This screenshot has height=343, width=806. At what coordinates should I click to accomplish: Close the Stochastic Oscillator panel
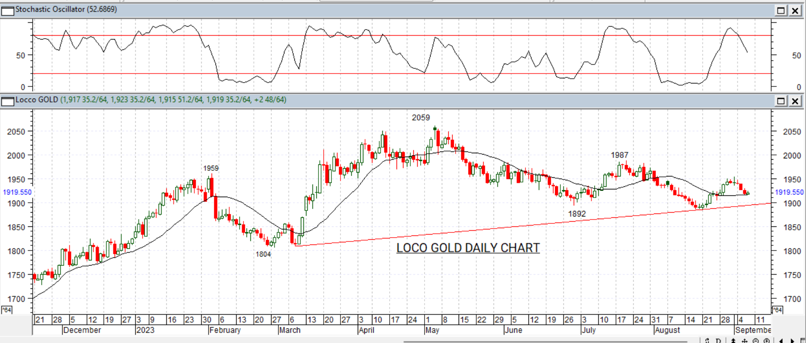point(795,10)
